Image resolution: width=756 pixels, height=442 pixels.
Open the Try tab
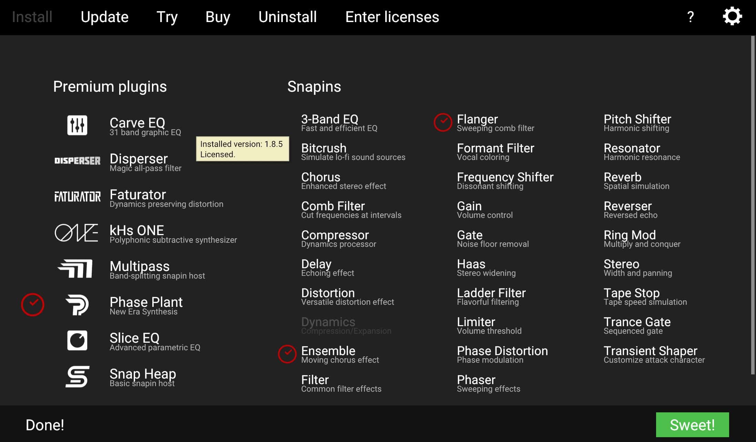[x=167, y=17]
